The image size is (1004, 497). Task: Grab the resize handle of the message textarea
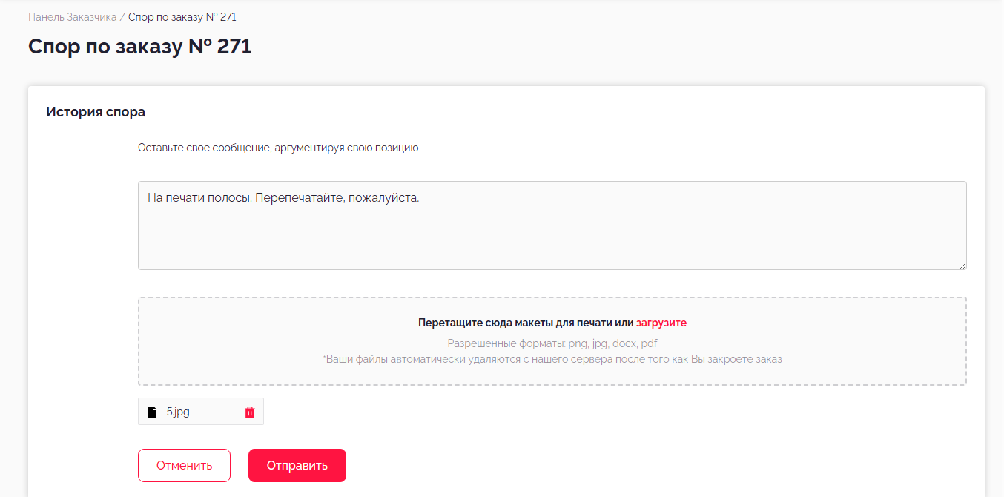[962, 265]
